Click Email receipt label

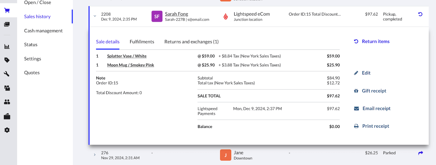click(377, 109)
